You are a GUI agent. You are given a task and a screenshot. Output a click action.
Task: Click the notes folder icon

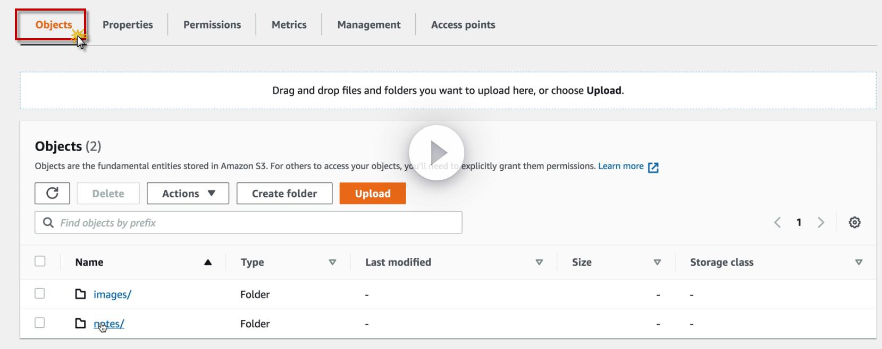[80, 323]
